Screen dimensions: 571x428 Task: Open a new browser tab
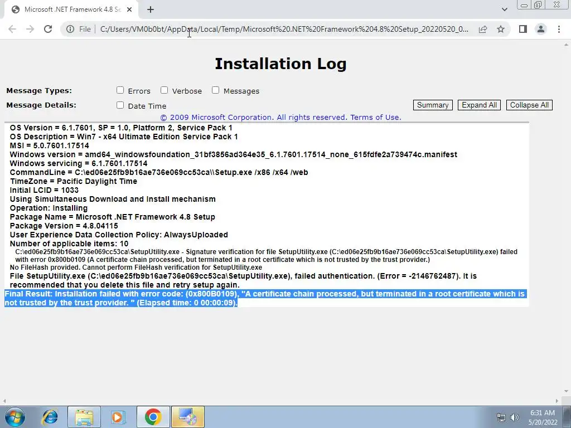tap(151, 10)
